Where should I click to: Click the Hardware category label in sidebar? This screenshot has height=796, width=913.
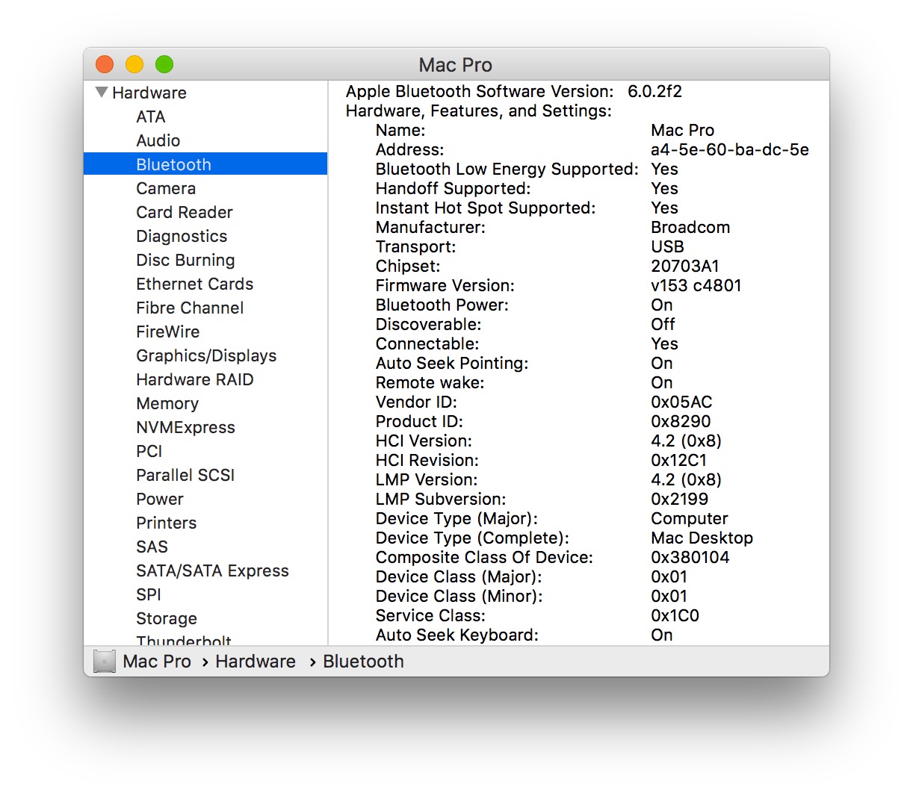coord(149,93)
